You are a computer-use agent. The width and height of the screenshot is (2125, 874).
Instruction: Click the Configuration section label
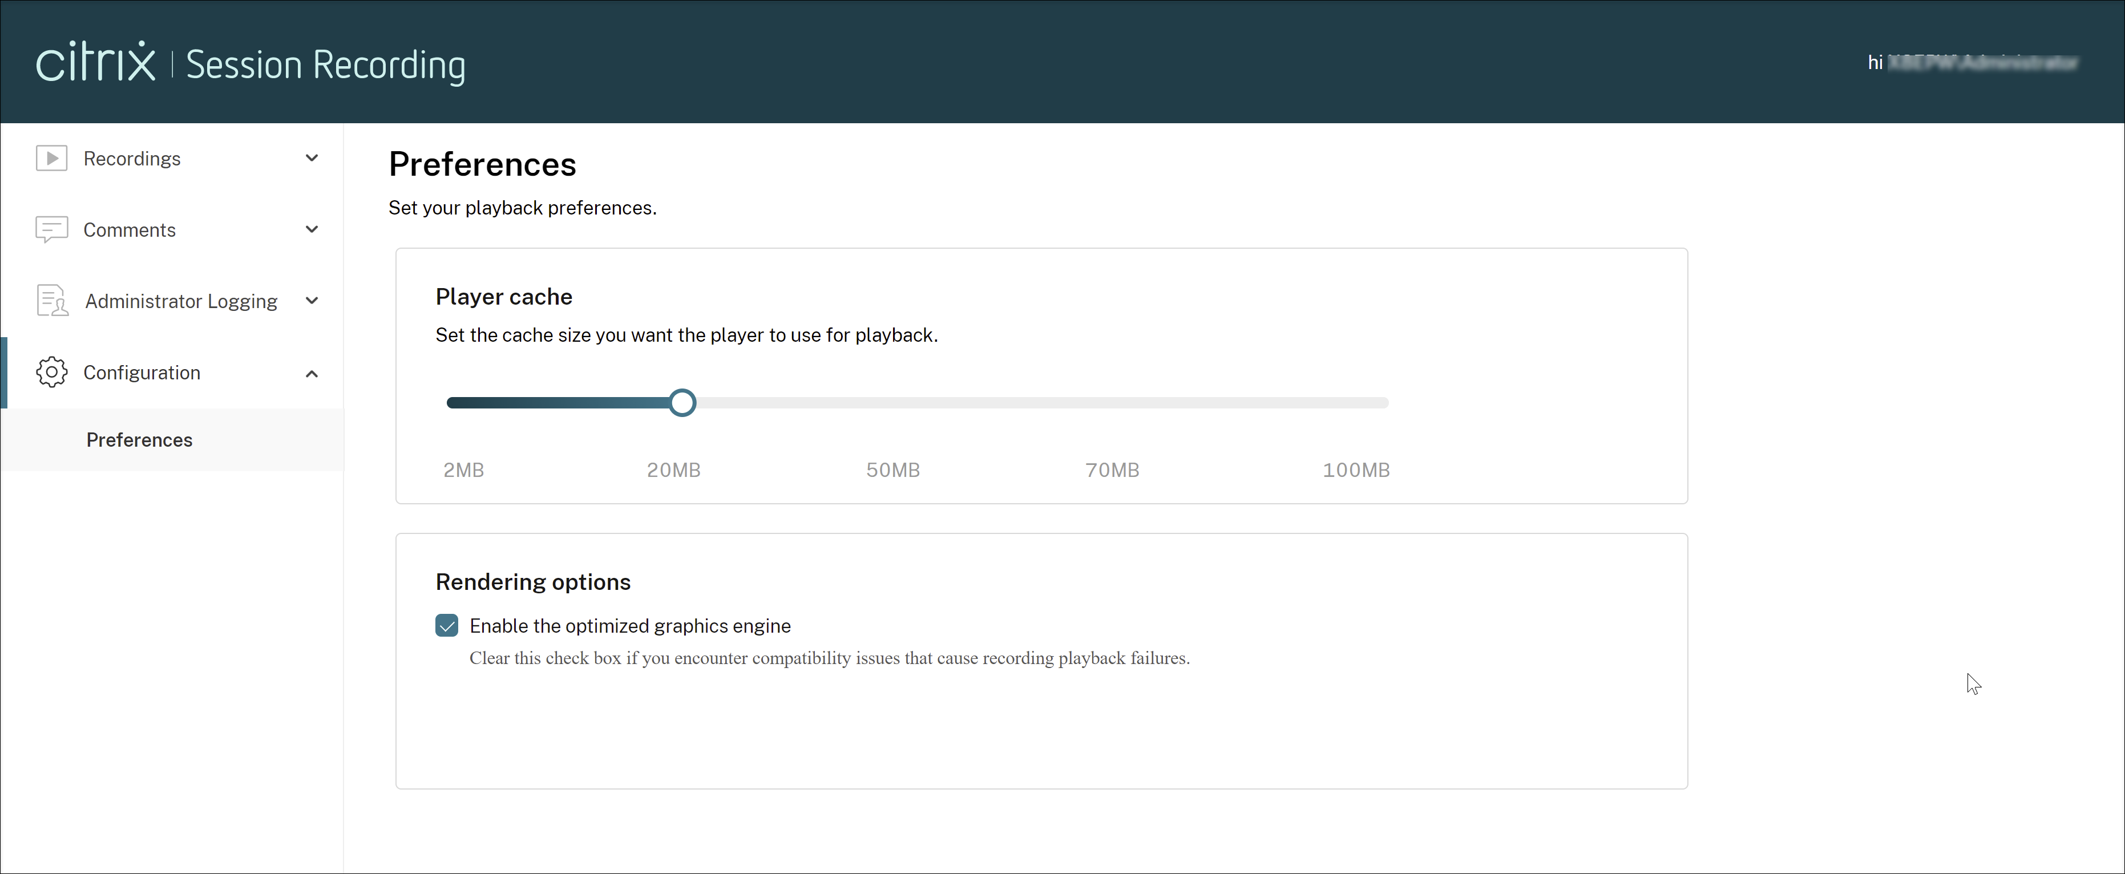(x=141, y=371)
